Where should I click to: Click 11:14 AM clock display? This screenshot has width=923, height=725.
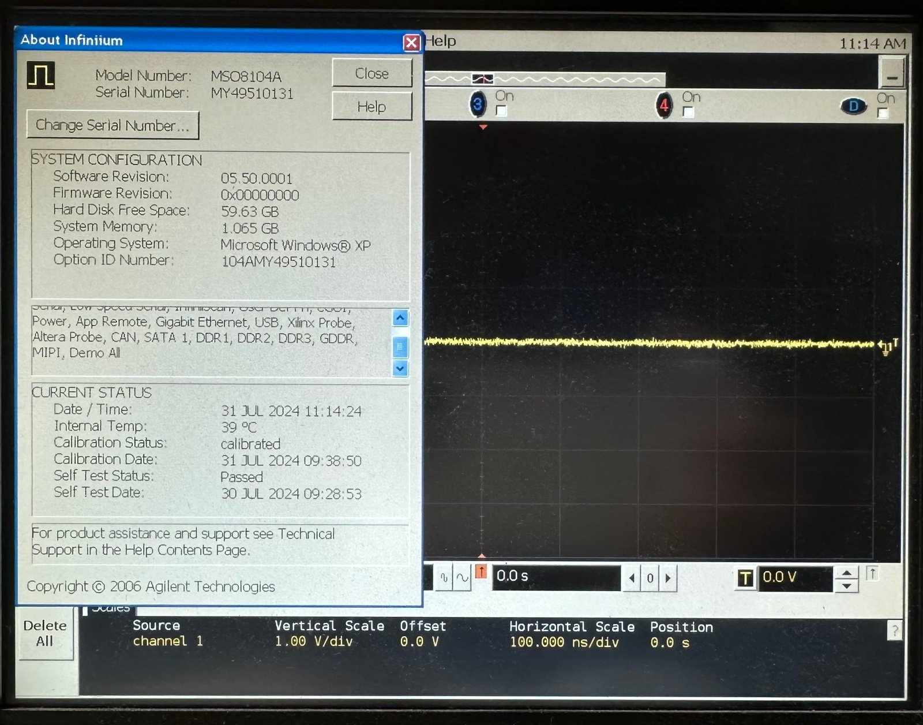pos(872,44)
